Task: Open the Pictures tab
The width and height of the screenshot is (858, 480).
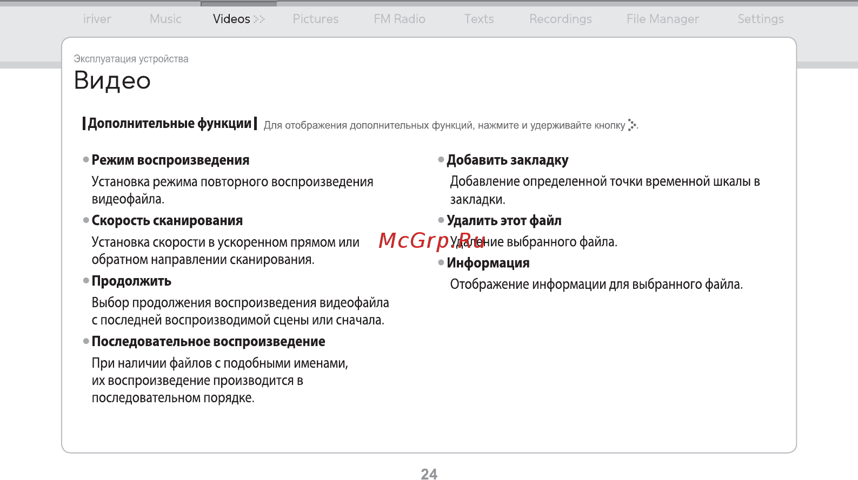Action: coord(316,19)
